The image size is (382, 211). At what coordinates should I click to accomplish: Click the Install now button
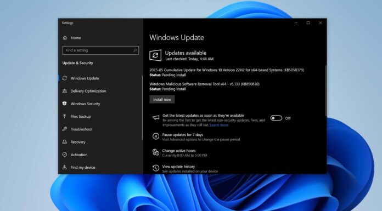point(162,100)
